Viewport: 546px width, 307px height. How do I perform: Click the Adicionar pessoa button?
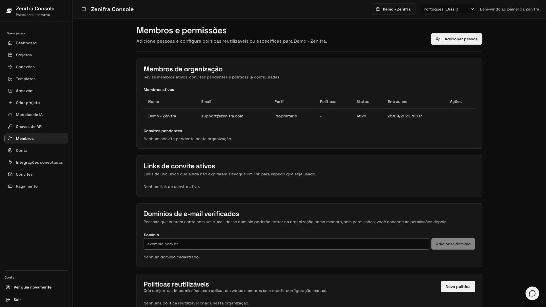point(456,39)
